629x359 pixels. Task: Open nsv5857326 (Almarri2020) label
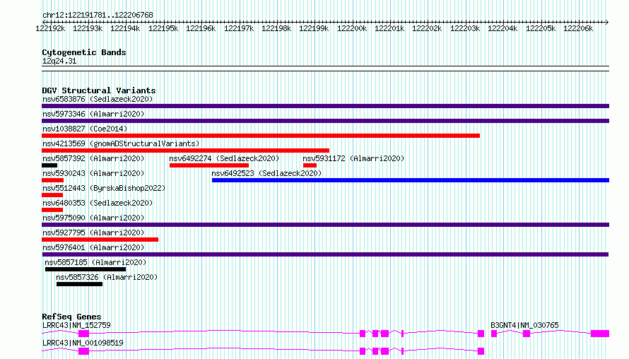tap(107, 277)
